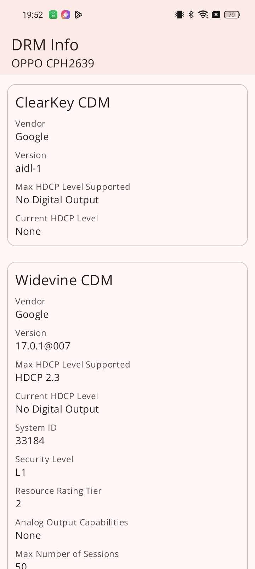Tap the HDCP 2.3 value

tap(38, 377)
